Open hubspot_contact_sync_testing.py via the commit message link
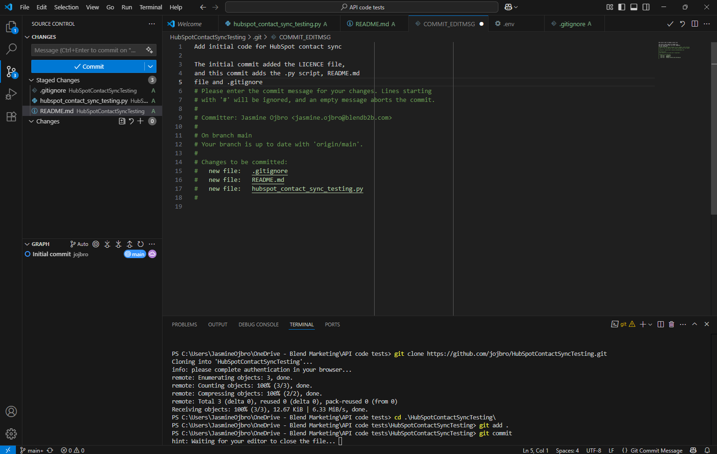This screenshot has height=454, width=717. coord(307,188)
